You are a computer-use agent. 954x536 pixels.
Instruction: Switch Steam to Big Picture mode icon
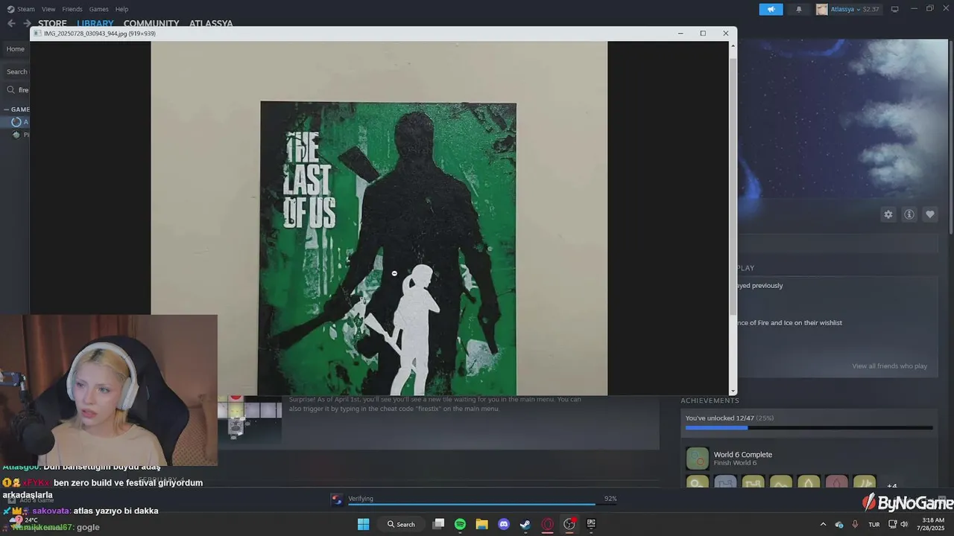[894, 9]
